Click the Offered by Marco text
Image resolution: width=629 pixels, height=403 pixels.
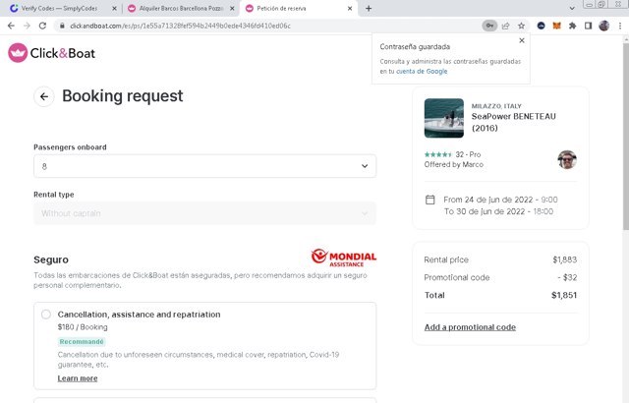[454, 164]
